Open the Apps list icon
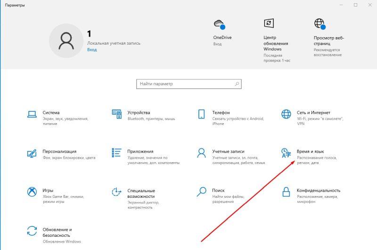The height and width of the screenshot is (250, 377). pyautogui.click(x=117, y=153)
